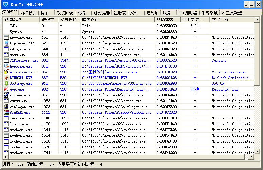
Task: Click the extraicochs.exe process icon
Action: pos(6,72)
